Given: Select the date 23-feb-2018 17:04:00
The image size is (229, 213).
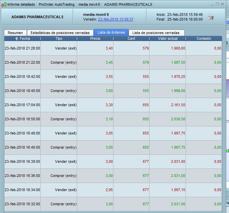Looking at the screenshot, I should 22,105.
